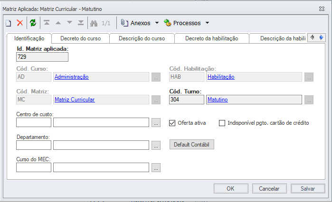This screenshot has width=332, height=202.
Task: Go to the first record arrow
Action: point(46,23)
